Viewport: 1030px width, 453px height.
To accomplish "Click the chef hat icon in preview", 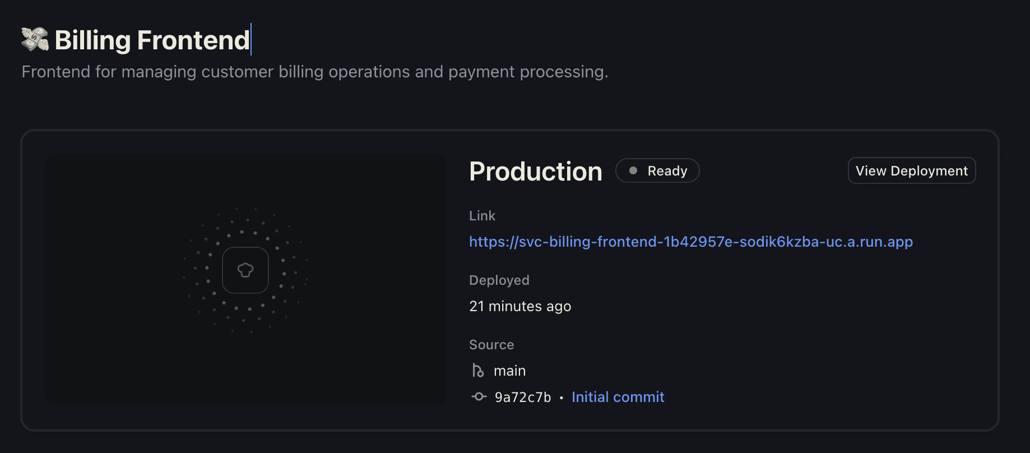I will point(245,270).
